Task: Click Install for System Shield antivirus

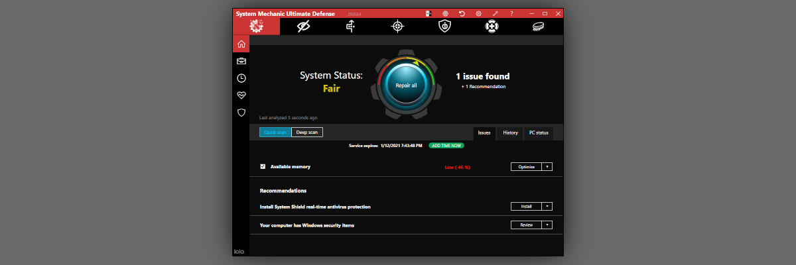Action: [x=527, y=207]
